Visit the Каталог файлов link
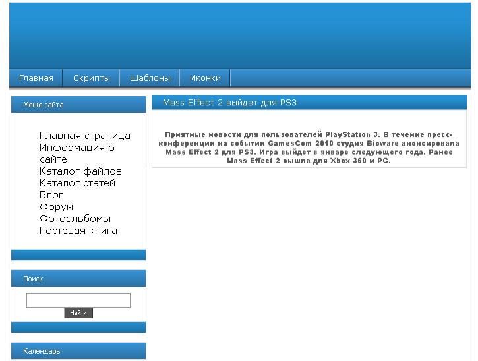This screenshot has width=478, height=361. pyautogui.click(x=80, y=171)
